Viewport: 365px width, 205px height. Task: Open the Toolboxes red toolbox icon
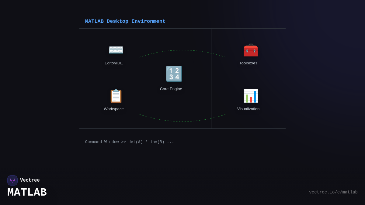point(250,50)
